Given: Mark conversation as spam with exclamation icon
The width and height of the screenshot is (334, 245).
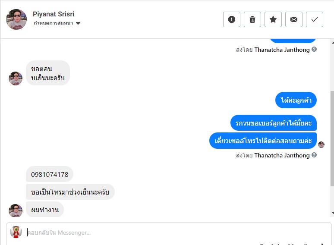Looking at the screenshot, I should pos(232,19).
